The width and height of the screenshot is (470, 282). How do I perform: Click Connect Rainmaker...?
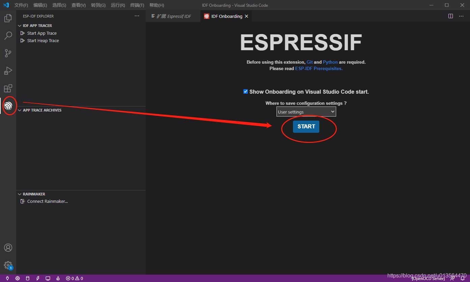click(x=48, y=201)
